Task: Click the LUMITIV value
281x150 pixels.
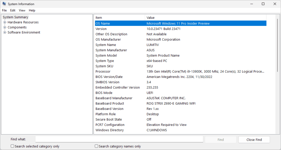Action: (153, 45)
